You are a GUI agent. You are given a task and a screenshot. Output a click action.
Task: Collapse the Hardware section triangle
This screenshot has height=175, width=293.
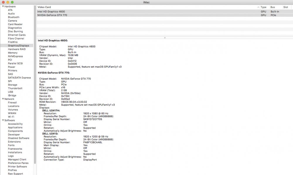[3, 6]
